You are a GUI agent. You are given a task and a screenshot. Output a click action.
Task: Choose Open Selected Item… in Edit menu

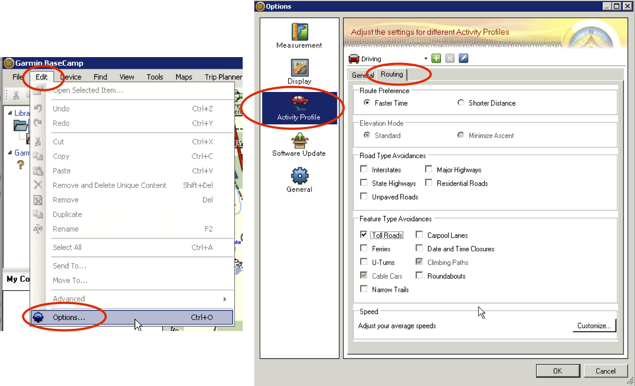pyautogui.click(x=132, y=90)
